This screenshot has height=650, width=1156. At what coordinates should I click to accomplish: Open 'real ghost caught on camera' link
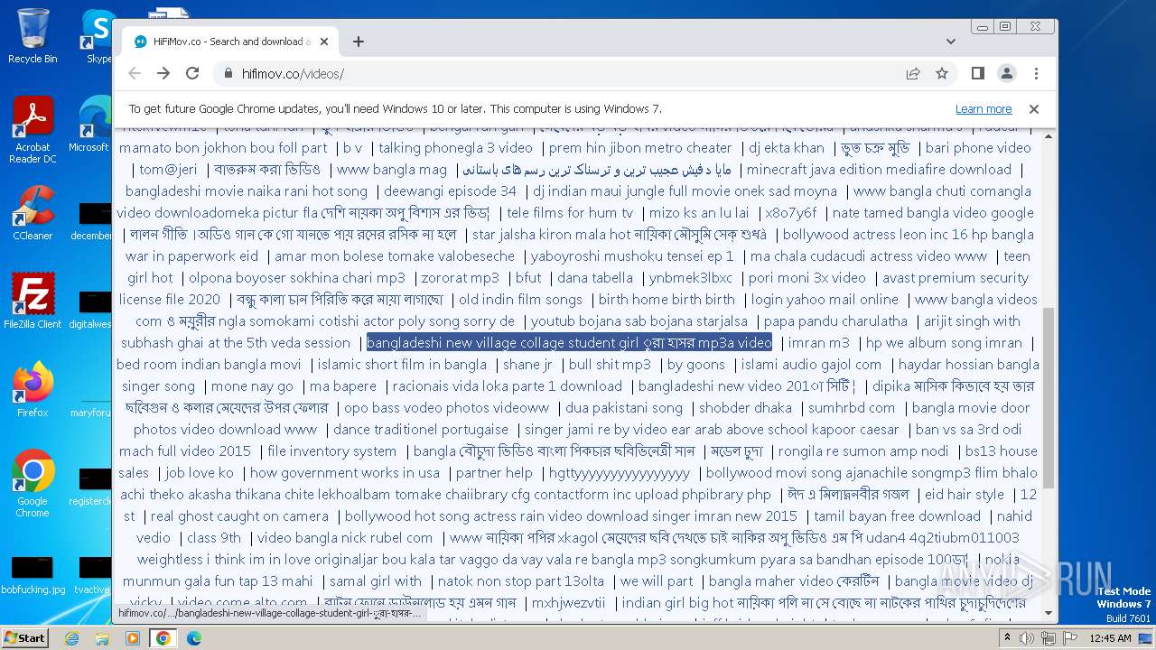239,516
